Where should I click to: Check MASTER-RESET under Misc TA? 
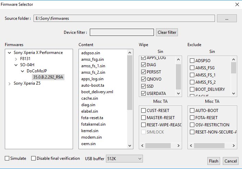(144, 118)
